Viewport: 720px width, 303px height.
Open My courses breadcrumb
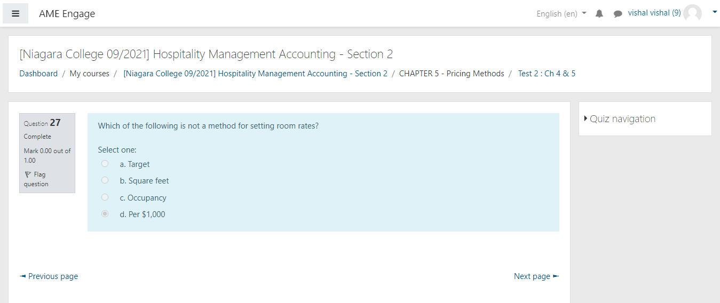[89, 74]
